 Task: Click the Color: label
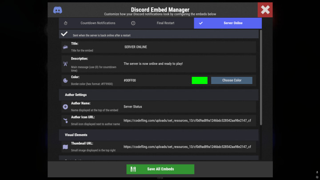tap(75, 77)
